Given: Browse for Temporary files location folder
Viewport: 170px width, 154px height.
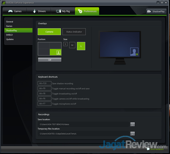Looking at the screenshot, I should (133, 134).
